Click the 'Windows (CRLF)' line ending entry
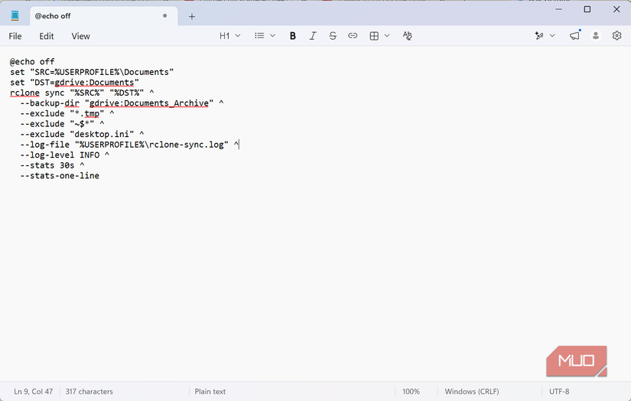This screenshot has width=631, height=401. (x=472, y=391)
